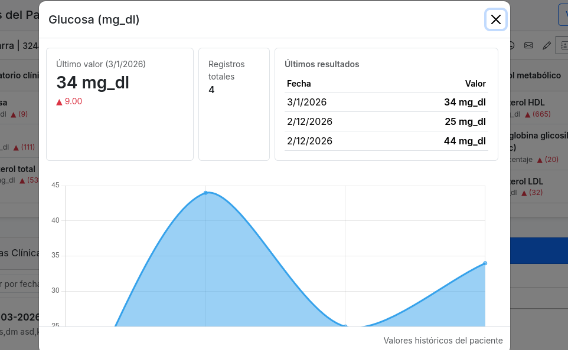Select the 2/12/2026 row showing 25 mg_dl
Screen dimensions: 568x350
386,121
